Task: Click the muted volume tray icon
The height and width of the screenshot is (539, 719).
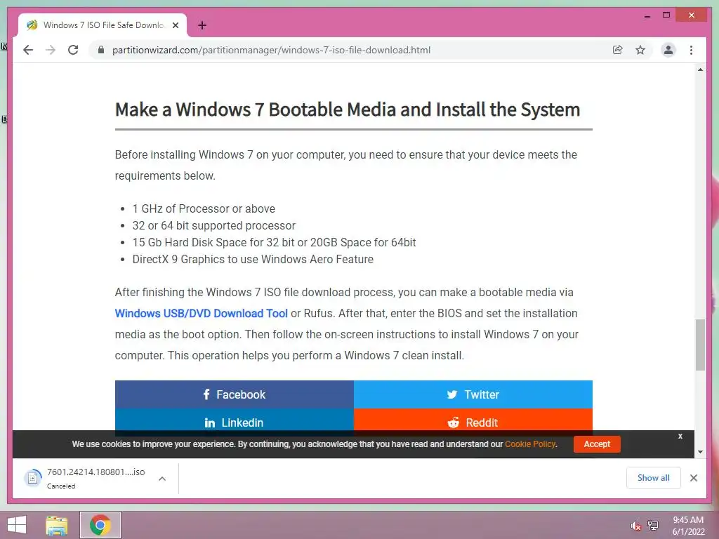Action: click(635, 525)
